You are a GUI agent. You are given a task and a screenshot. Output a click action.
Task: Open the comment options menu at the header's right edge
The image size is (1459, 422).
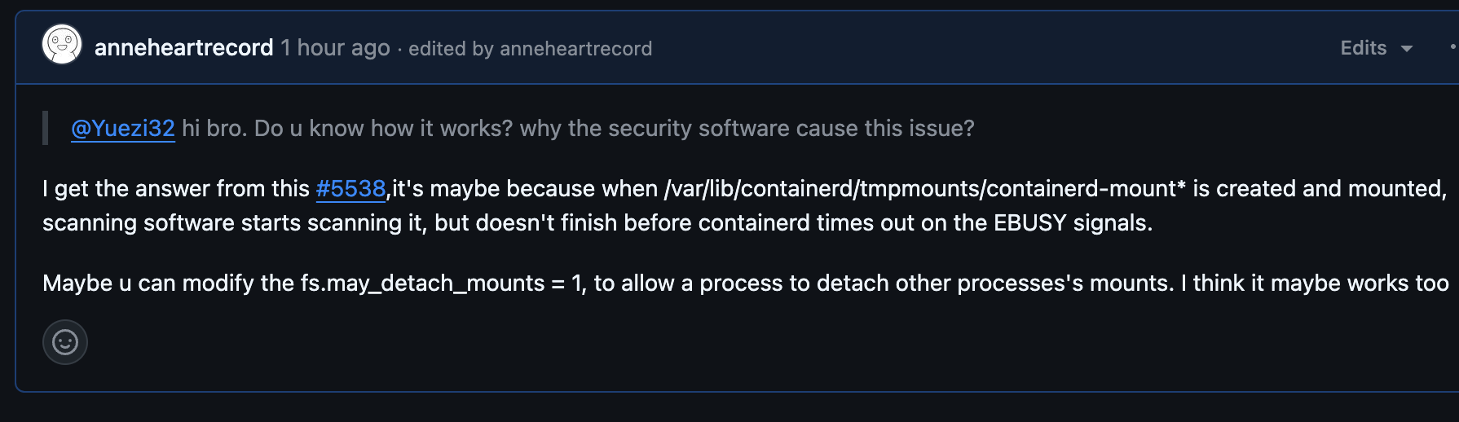pyautogui.click(x=1452, y=48)
